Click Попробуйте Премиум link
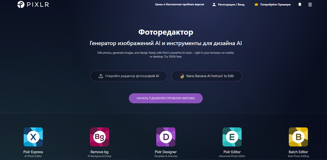The image size is (327, 160). tap(275, 5)
